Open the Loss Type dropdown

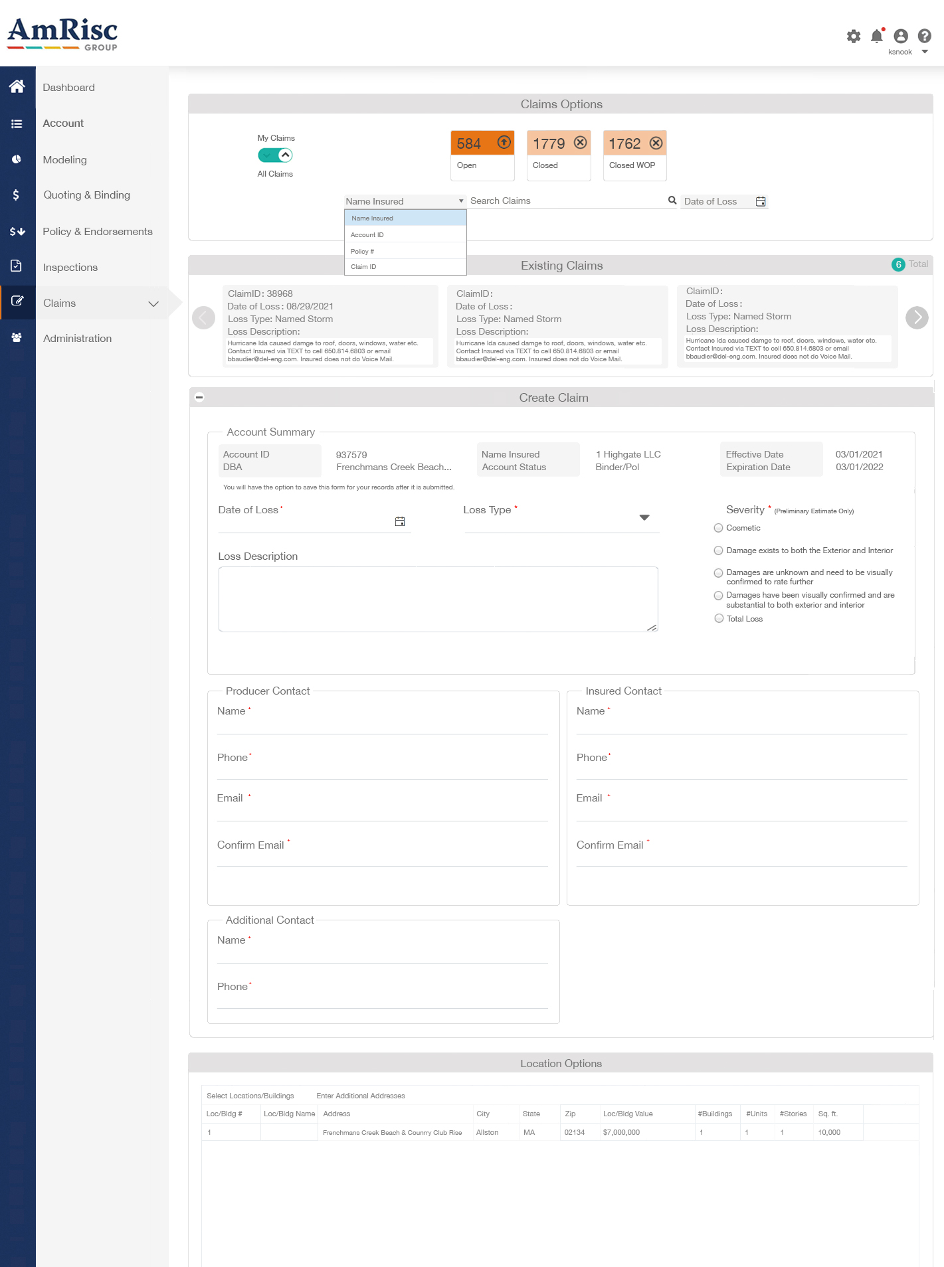(x=643, y=517)
